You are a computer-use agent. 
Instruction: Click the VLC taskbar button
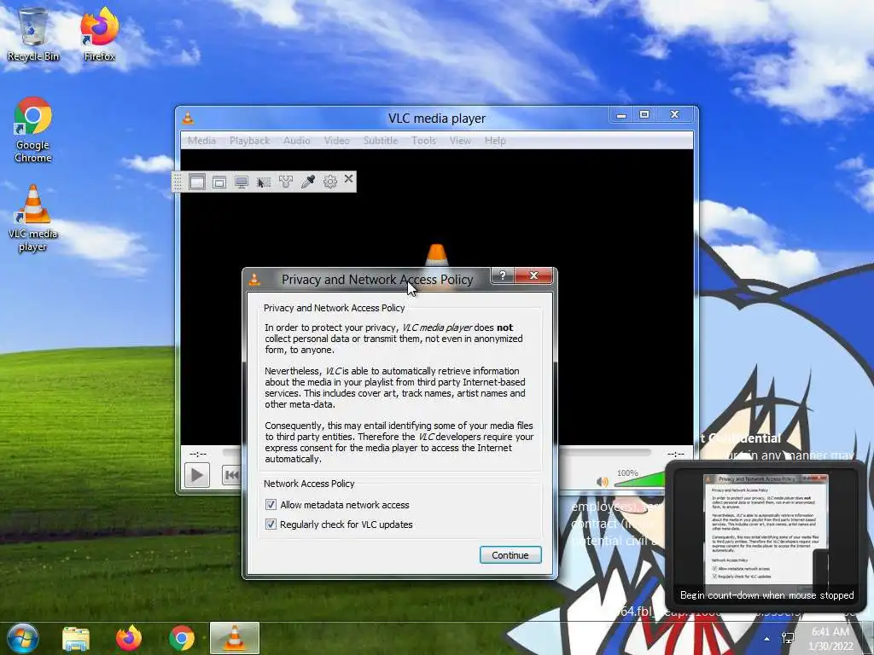(235, 638)
